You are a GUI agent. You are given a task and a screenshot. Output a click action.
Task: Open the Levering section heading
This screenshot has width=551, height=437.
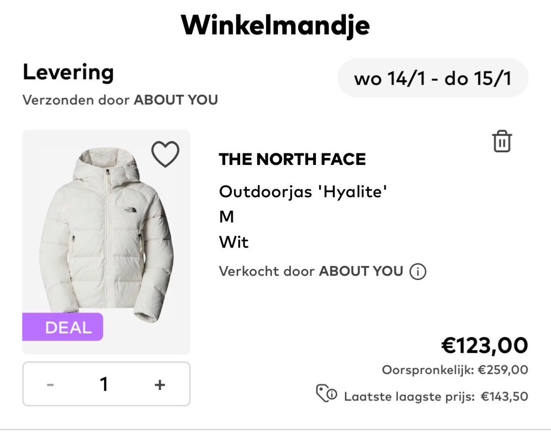68,72
